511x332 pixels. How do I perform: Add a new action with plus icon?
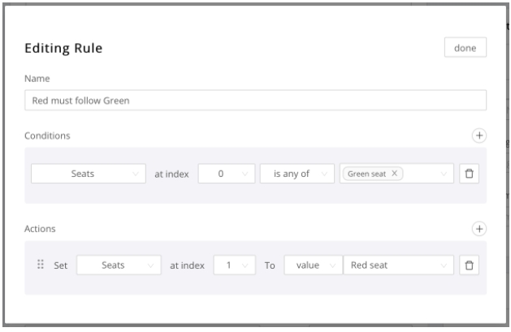(479, 229)
